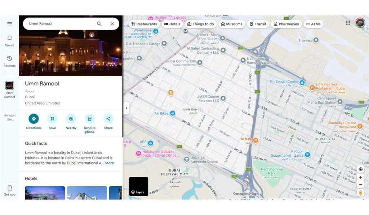
Task: Open the second hotel thumbnail
Action: (x=87, y=193)
